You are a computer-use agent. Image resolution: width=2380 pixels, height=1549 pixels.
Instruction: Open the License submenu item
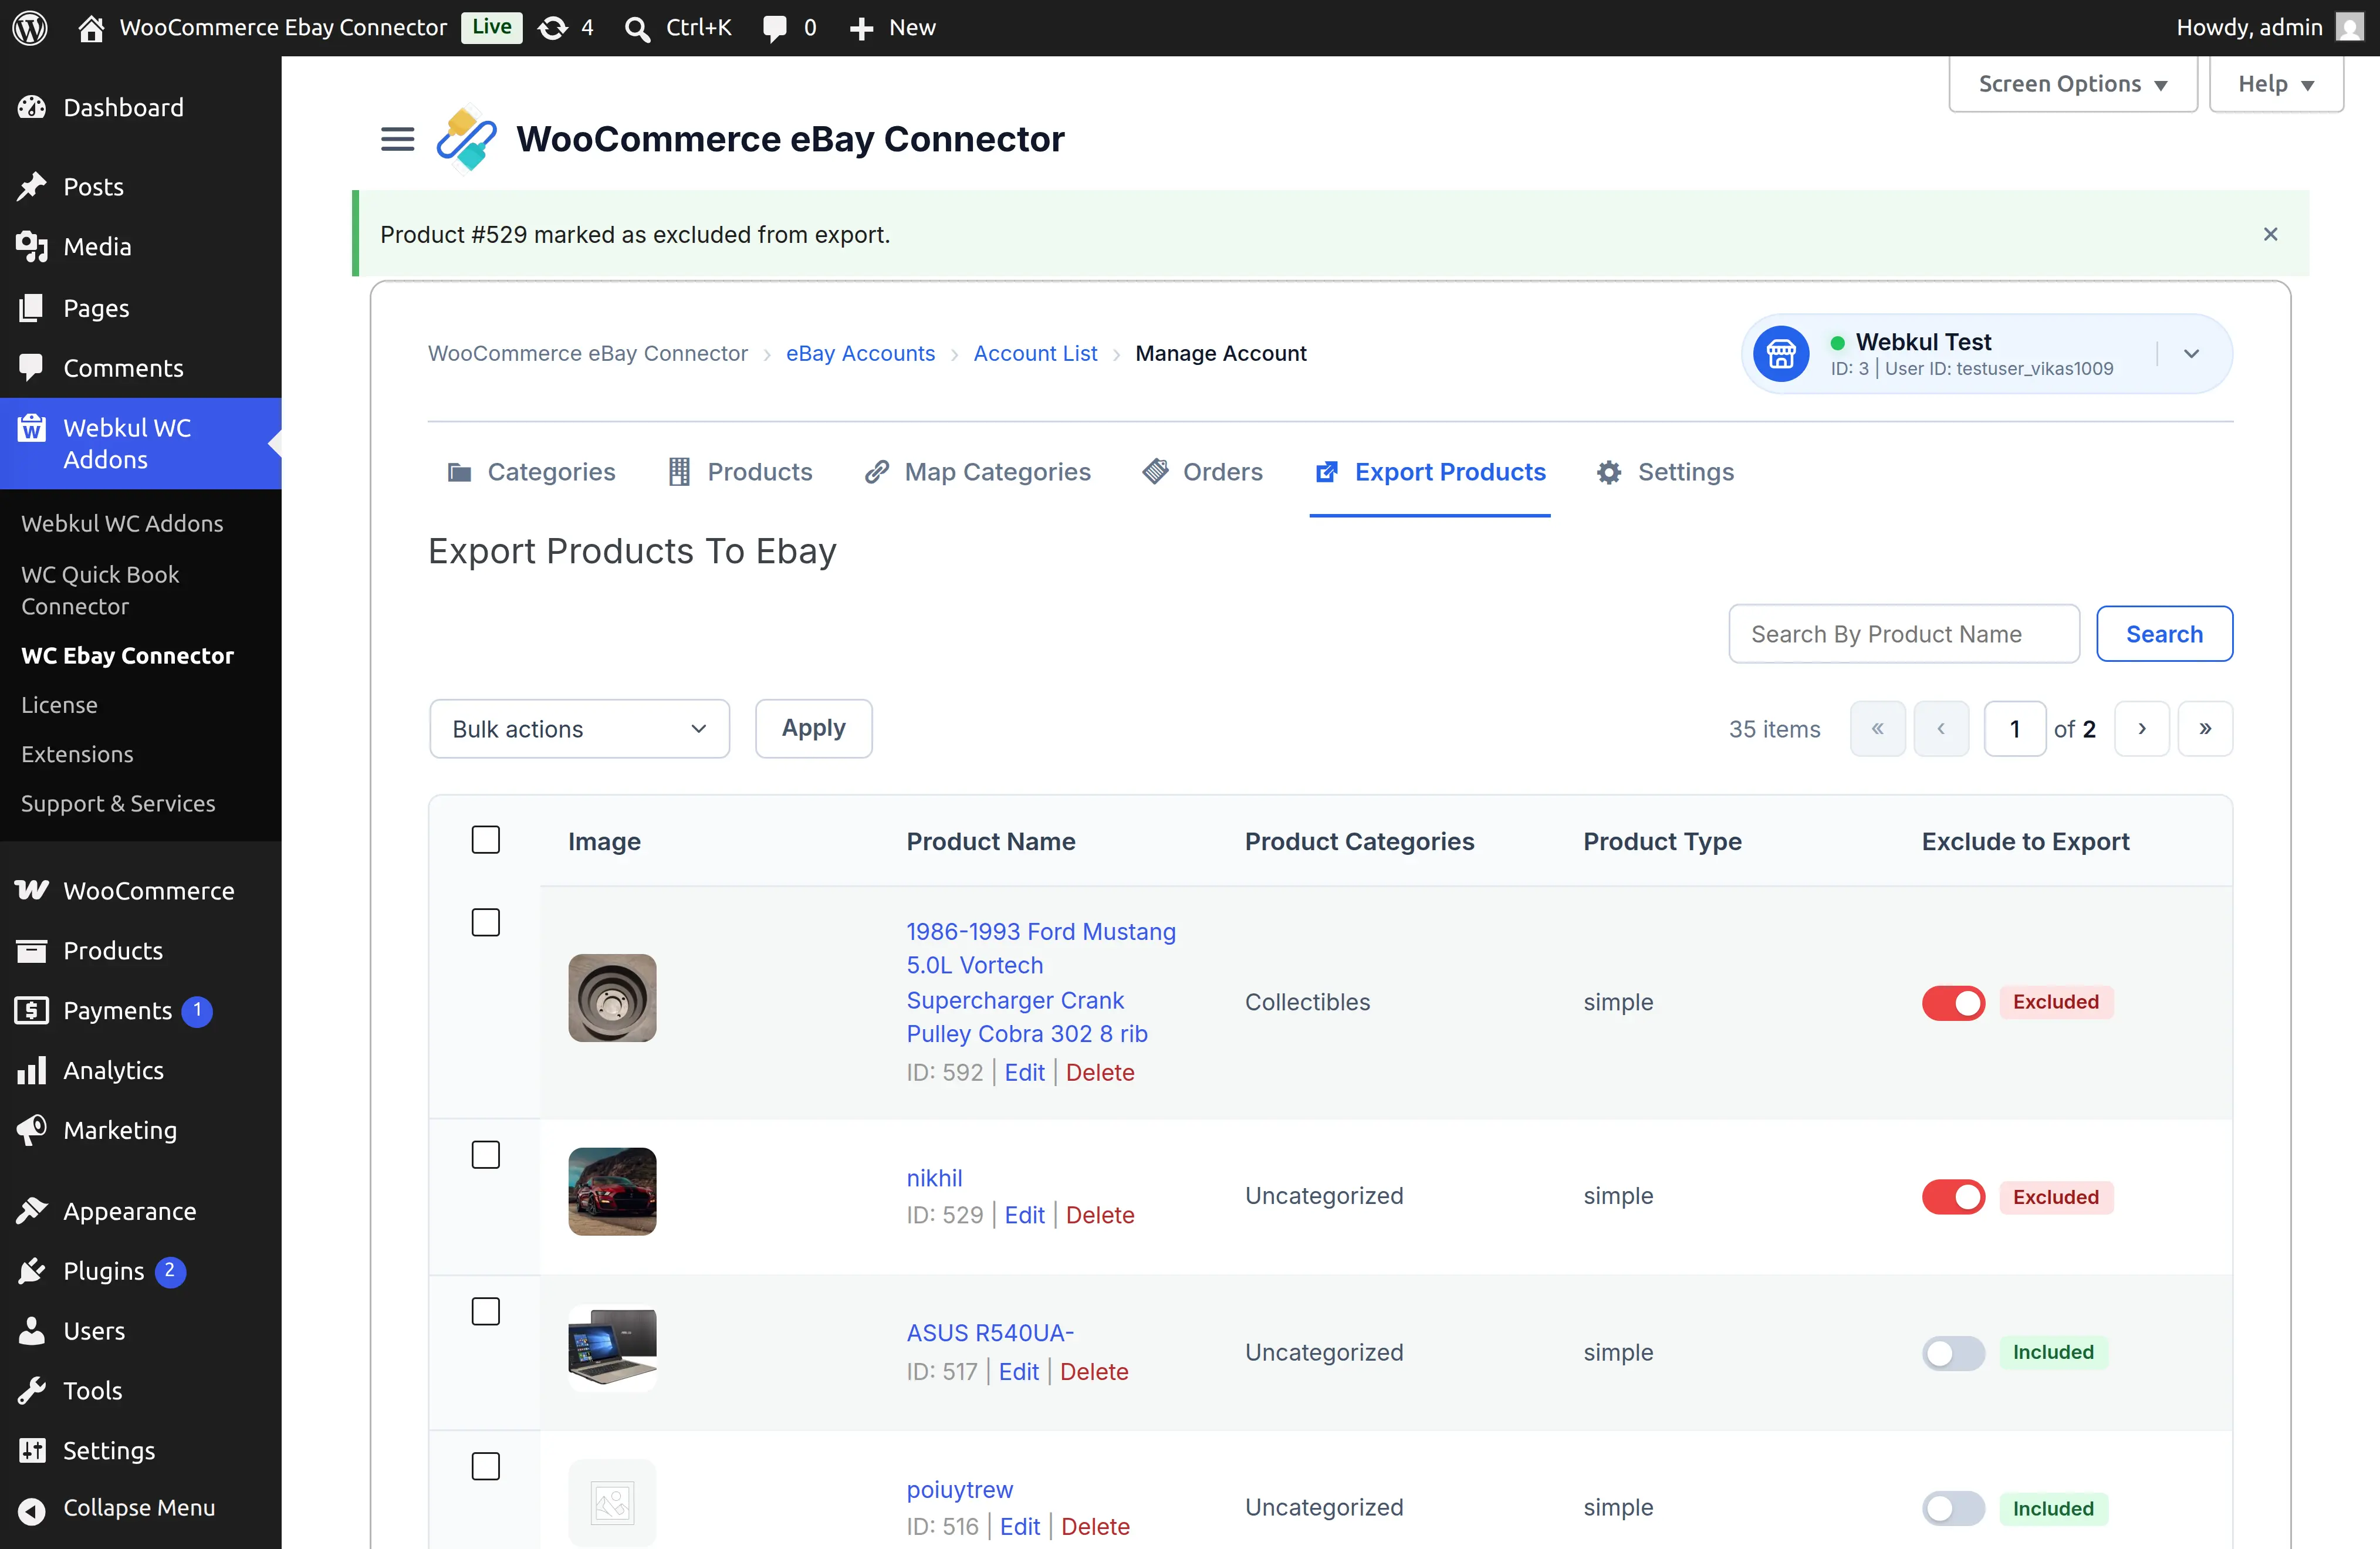pyautogui.click(x=59, y=705)
